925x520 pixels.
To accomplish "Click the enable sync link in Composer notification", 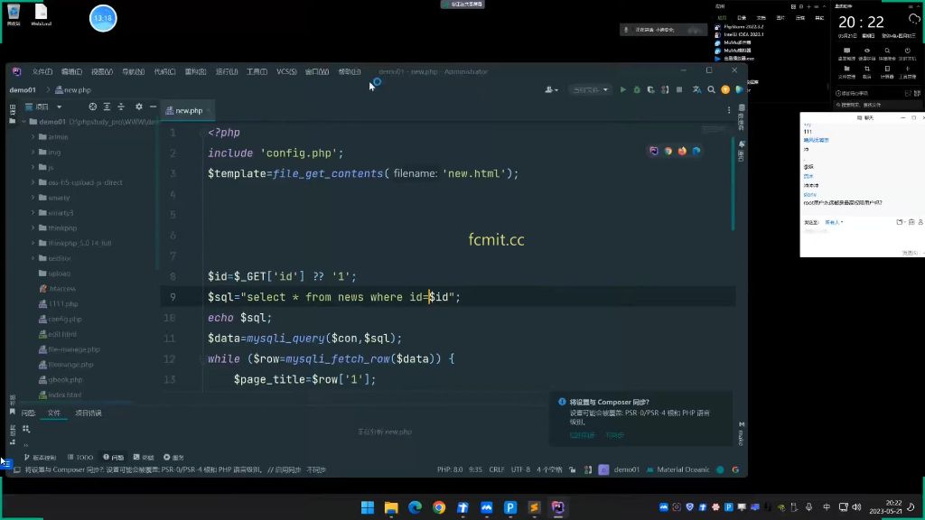I will coord(583,435).
